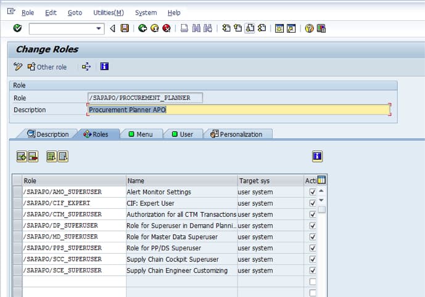The image size is (425, 297).
Task: Toggle Active checkbox for Supply Chain Cockpit Superuser
Action: (x=313, y=259)
